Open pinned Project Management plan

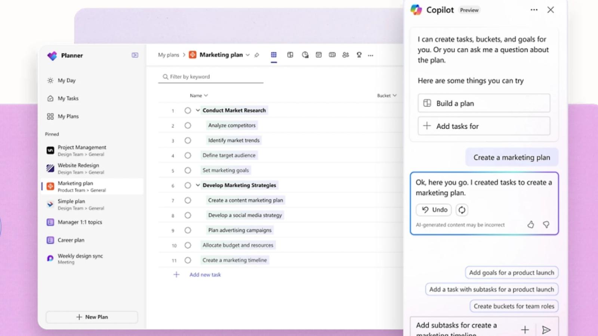pyautogui.click(x=92, y=150)
